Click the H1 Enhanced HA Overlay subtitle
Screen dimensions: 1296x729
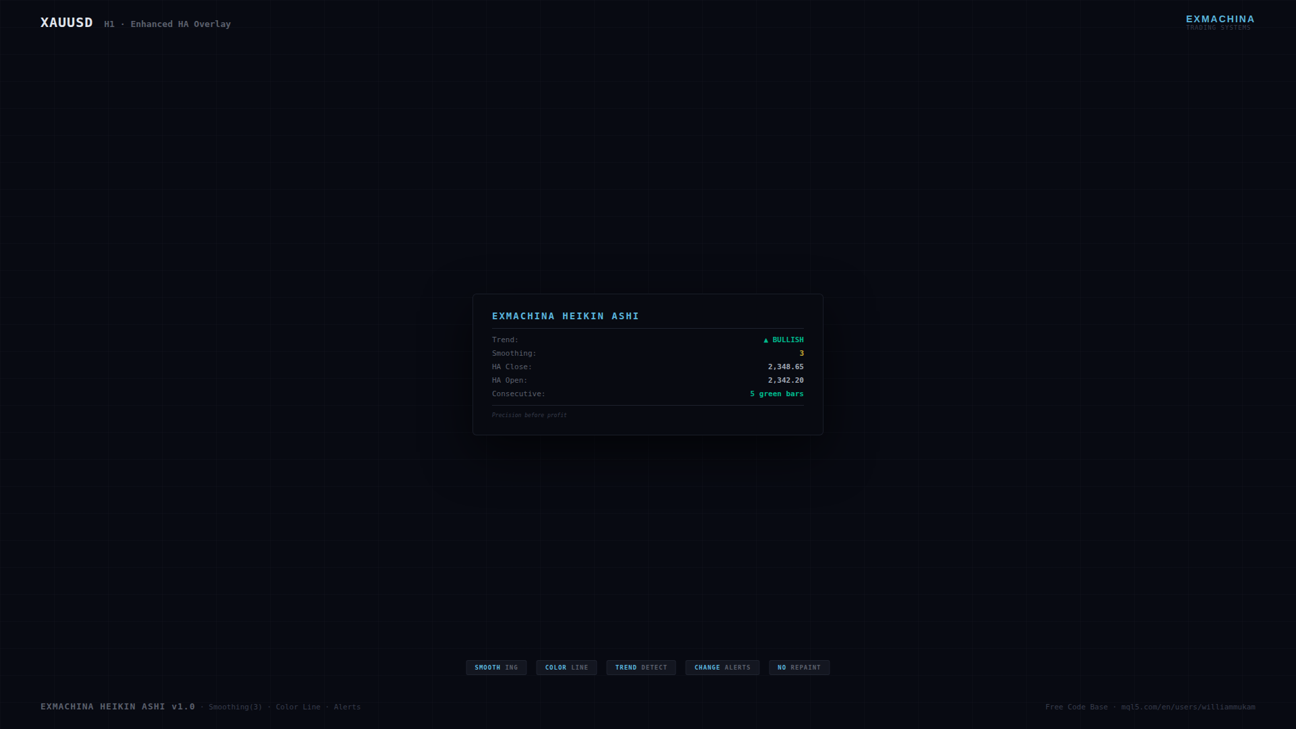[167, 24]
